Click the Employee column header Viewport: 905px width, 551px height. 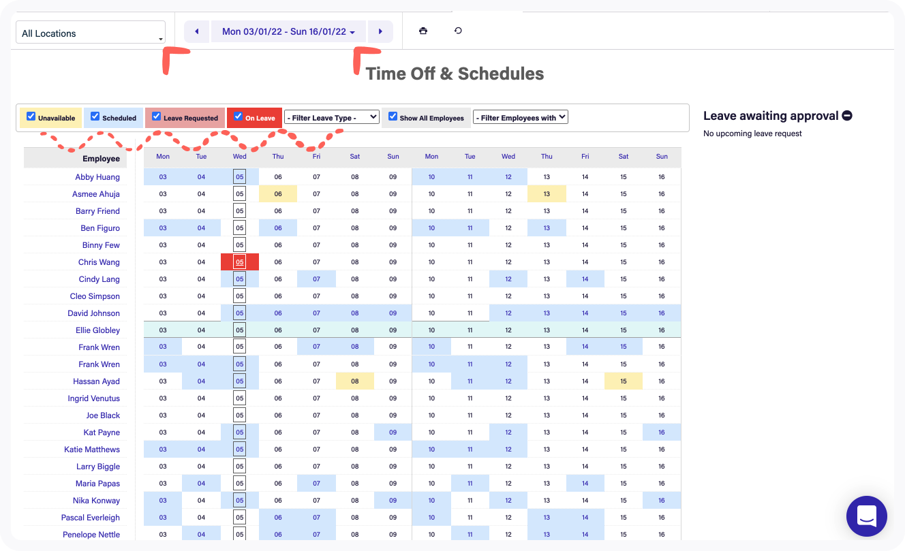pos(101,159)
